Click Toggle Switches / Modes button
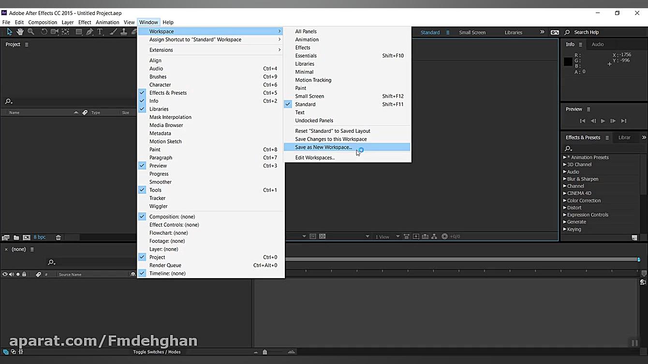Screen dimensions: 648x364 point(157,352)
